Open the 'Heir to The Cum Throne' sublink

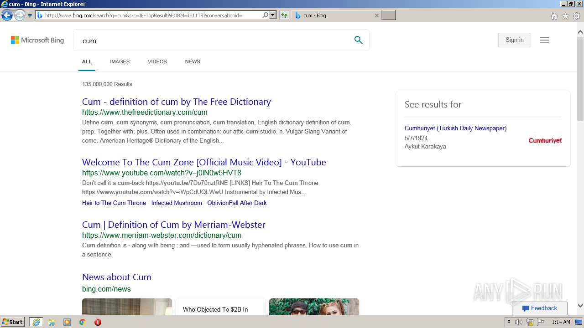[114, 203]
